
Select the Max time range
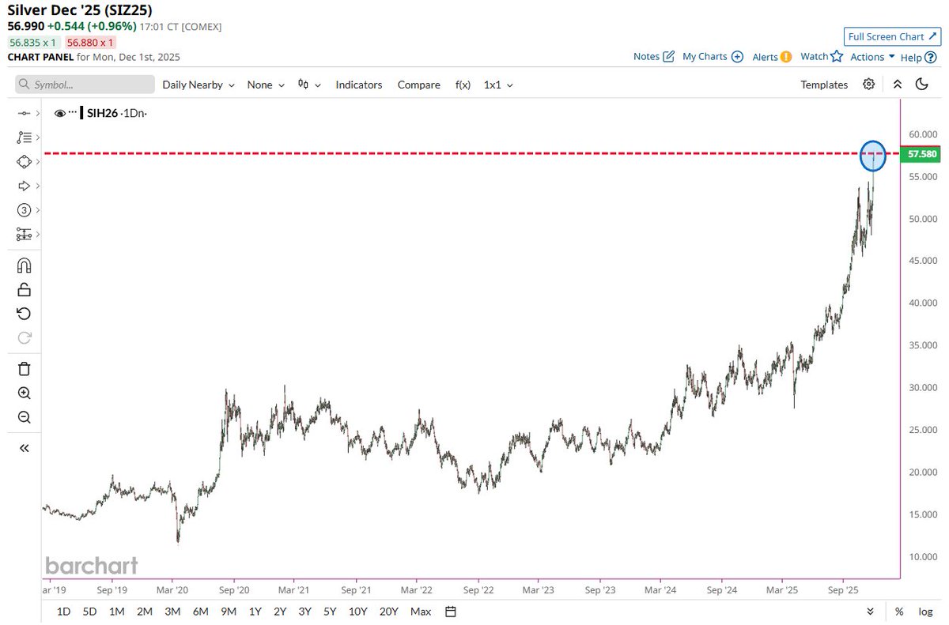pos(422,612)
